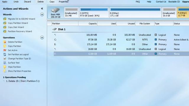Click the Primary type square for C:
Screen dimensions: 189x106
coord(156,39)
